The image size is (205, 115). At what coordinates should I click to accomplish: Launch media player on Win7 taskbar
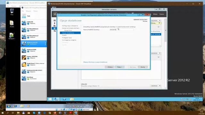pyautogui.click(x=28, y=106)
